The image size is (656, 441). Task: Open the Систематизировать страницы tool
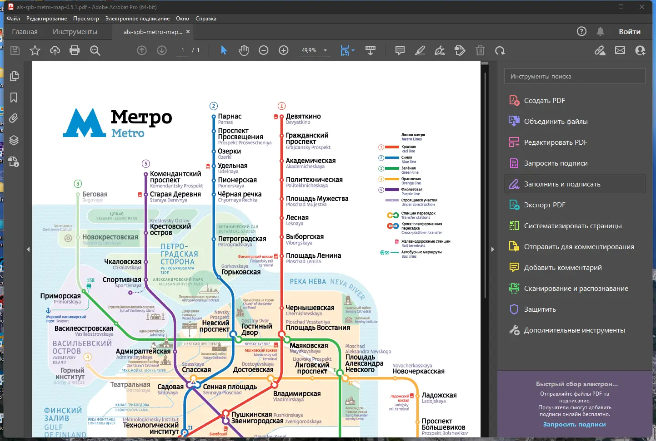575,226
